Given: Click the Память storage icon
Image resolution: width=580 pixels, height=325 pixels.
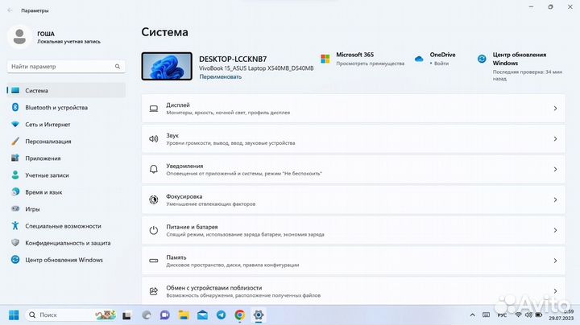Looking at the screenshot, I should coord(154,261).
